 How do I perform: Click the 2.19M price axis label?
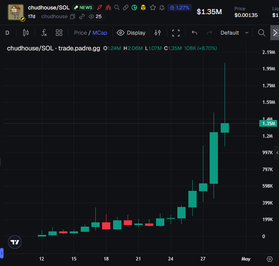pos(269,52)
